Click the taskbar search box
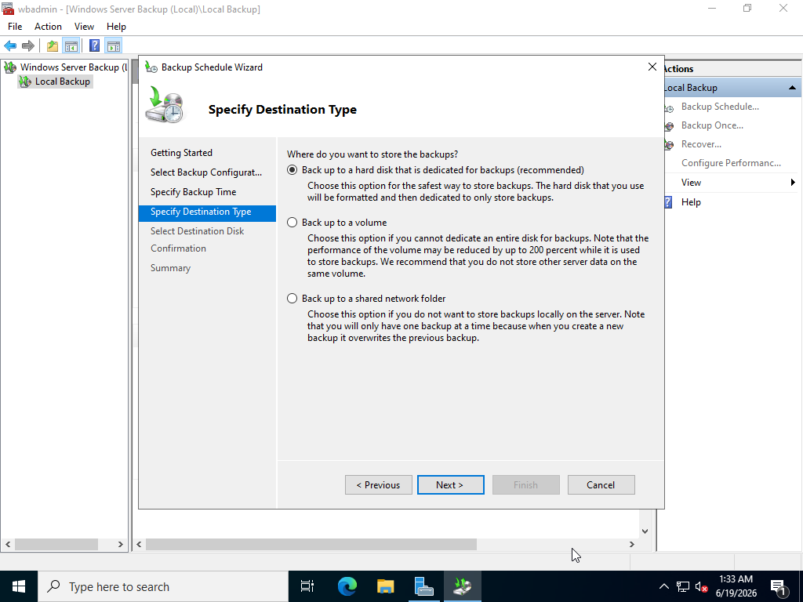Viewport: 803px width, 602px height. [162, 586]
